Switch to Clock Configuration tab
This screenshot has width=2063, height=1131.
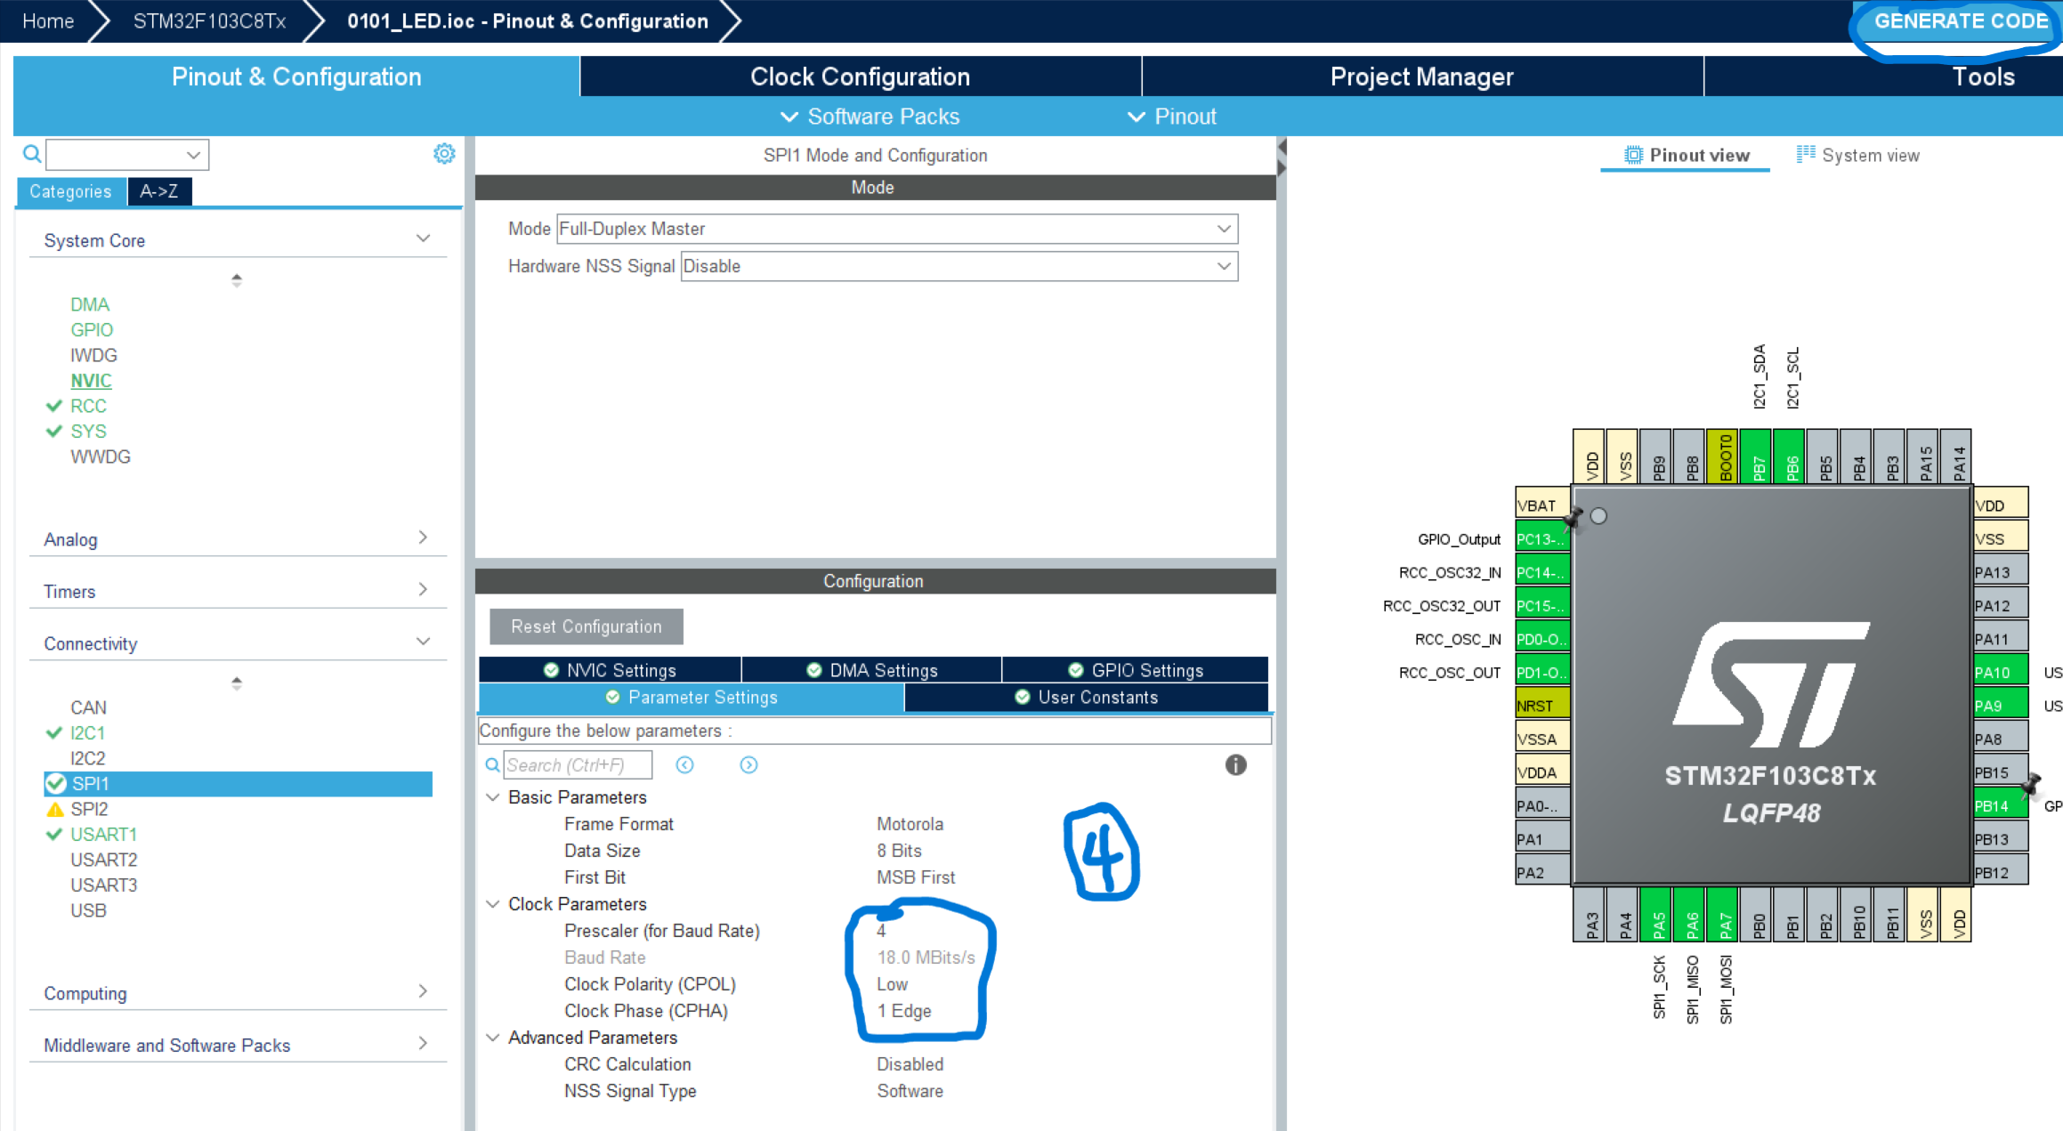pos(860,77)
